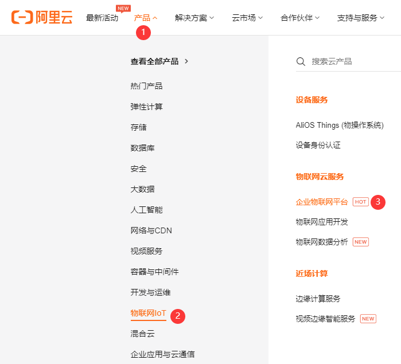
Task: Expand the 解决方案 dropdown
Action: pos(194,18)
